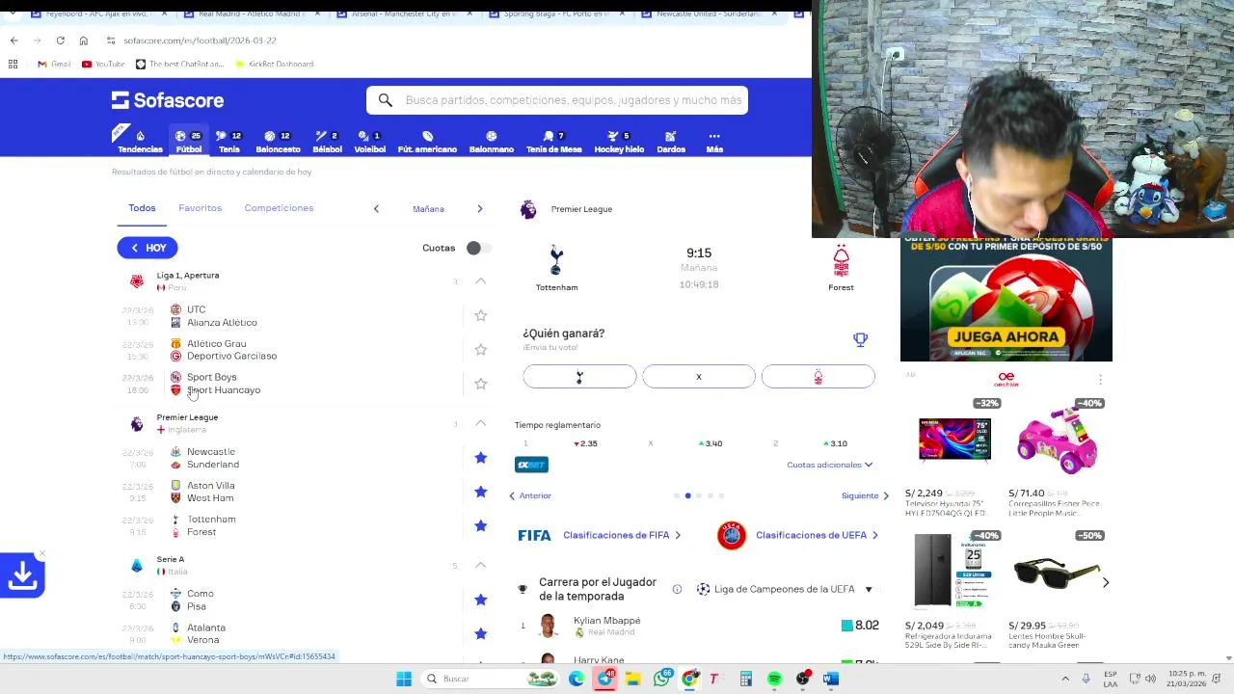Unfavorite the Newcastle vs Sunderland match
This screenshot has height=694, width=1234.
coord(480,458)
